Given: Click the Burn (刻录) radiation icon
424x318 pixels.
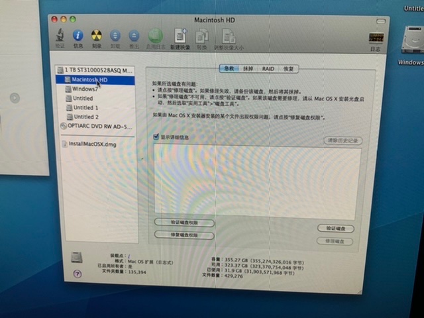Looking at the screenshot, I should coord(97,36).
